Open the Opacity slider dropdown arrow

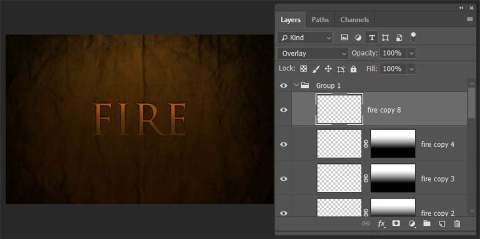tap(411, 53)
